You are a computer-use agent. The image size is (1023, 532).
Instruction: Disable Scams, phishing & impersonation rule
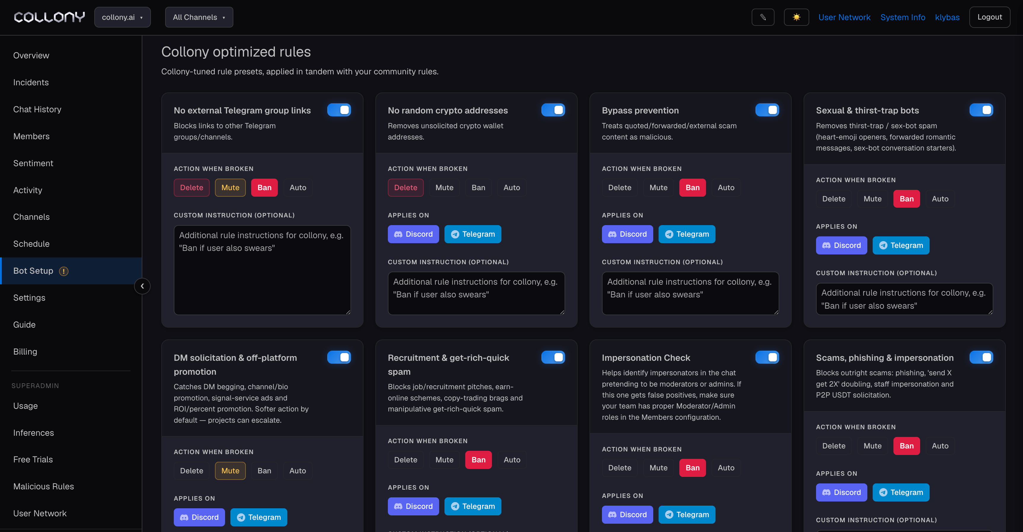[981, 357]
